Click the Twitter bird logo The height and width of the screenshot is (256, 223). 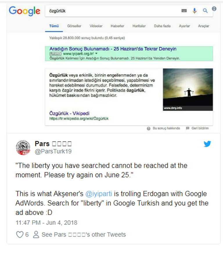coord(207,144)
